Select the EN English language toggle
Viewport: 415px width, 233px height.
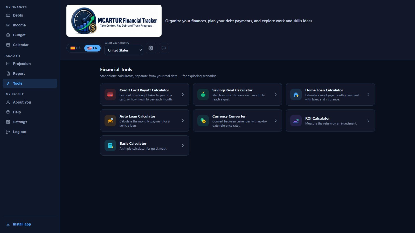[92, 48]
